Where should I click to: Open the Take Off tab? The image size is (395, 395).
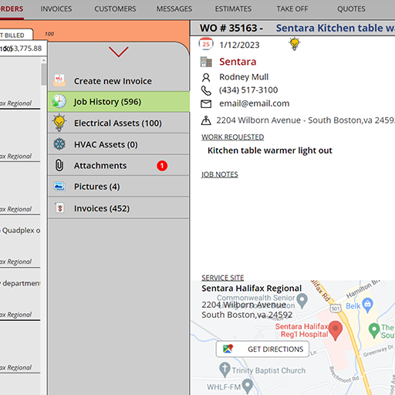pyautogui.click(x=292, y=9)
